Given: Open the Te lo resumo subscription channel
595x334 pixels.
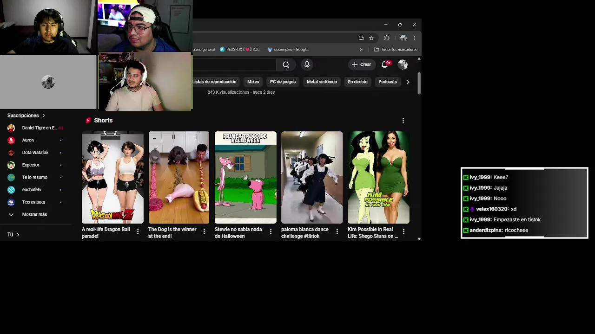Looking at the screenshot, I should coord(35,177).
